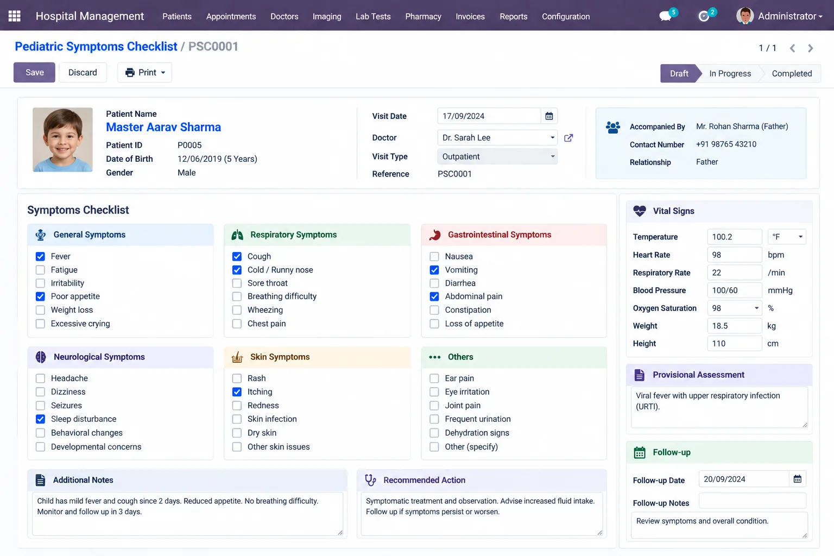Save the checklist record
The image size is (834, 556).
[34, 72]
